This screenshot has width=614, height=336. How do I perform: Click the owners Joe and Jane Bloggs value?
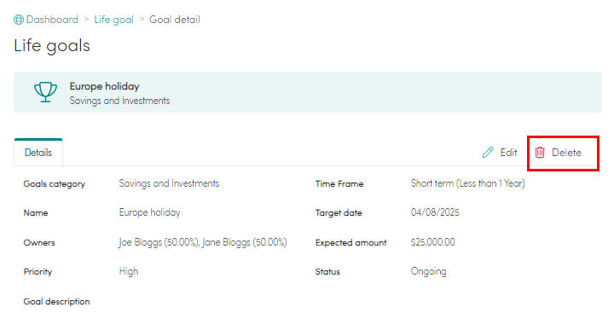(x=203, y=242)
